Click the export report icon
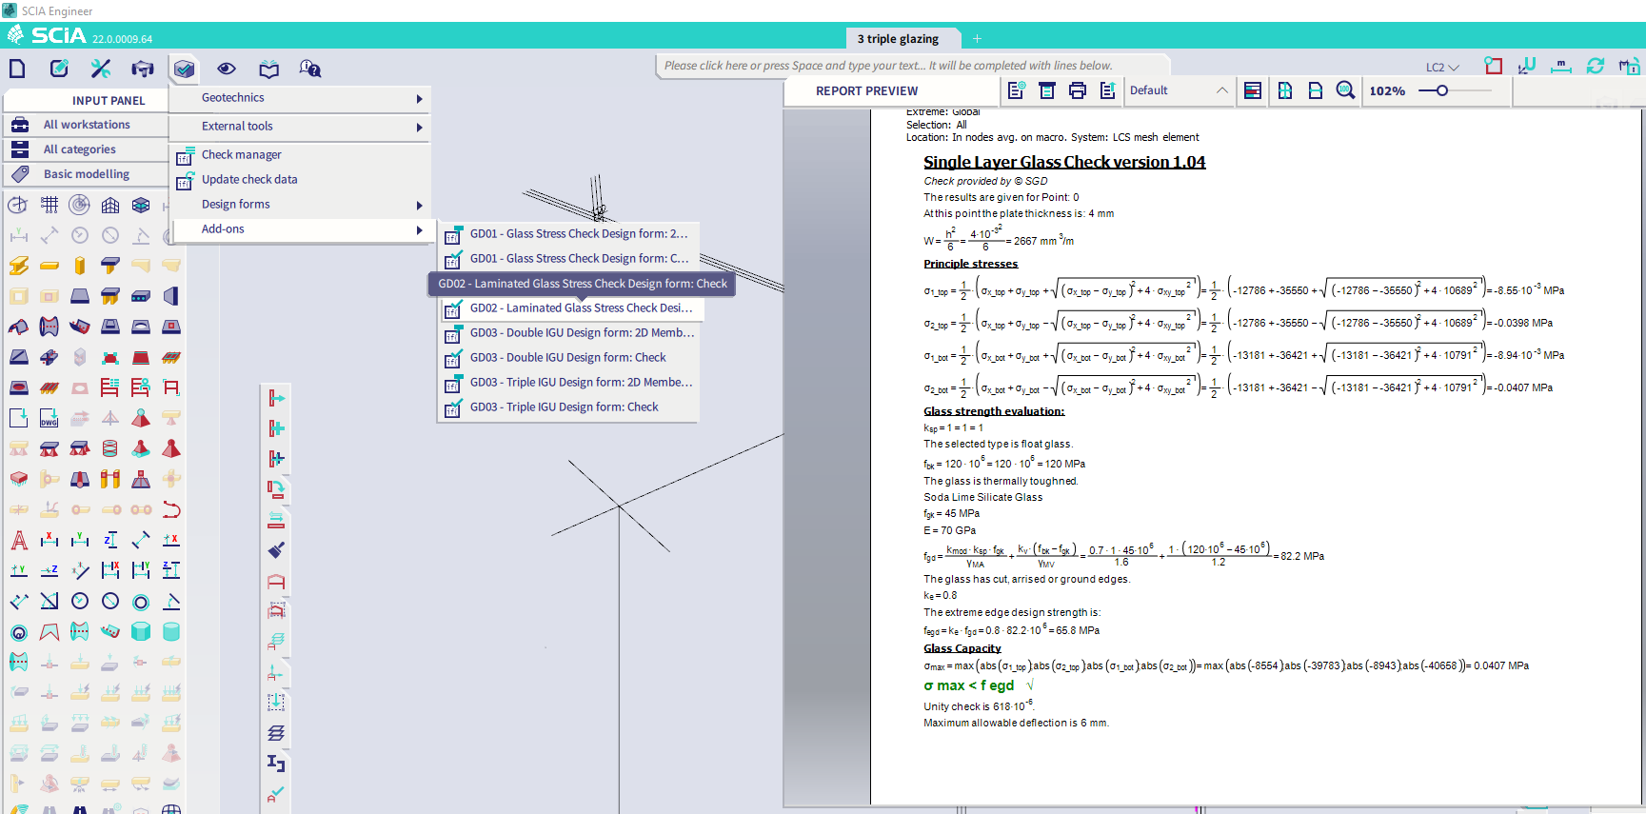This screenshot has height=814, width=1646. tap(1108, 90)
